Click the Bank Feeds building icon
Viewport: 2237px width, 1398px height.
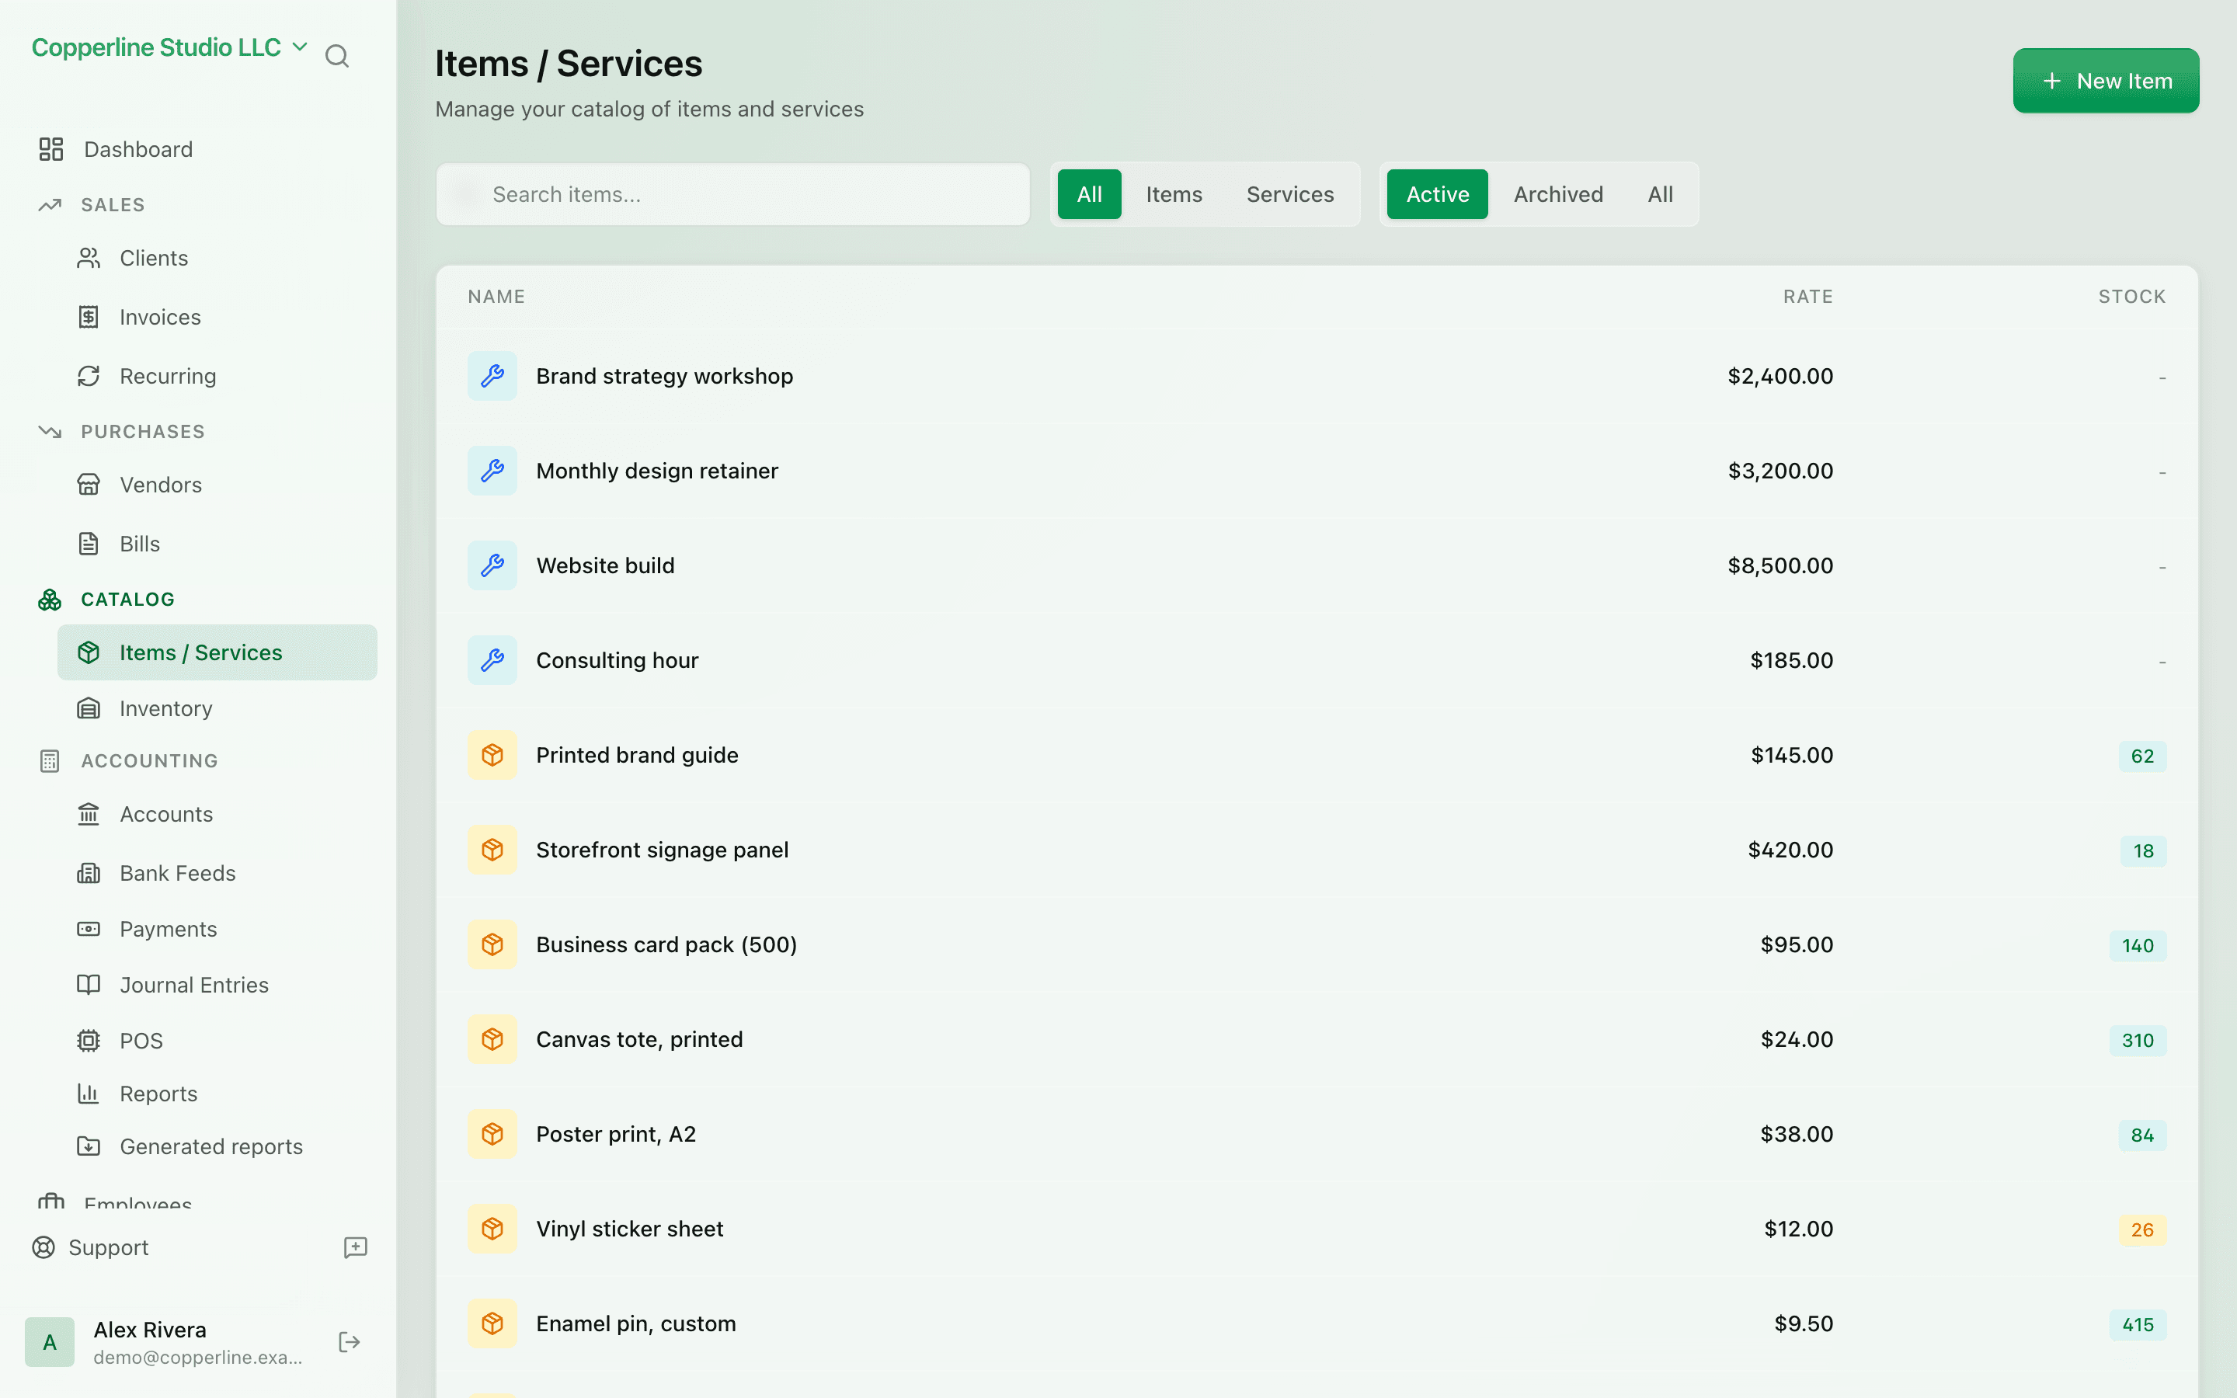[x=89, y=873]
